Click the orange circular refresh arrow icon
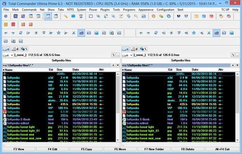Screen dimensions: 242x154 154,16
